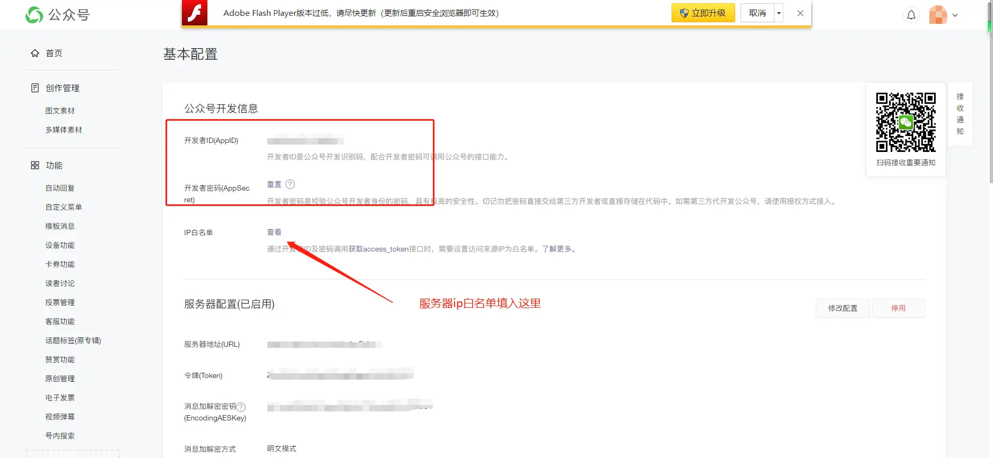
Task: Click the 修改配置 button
Action: [842, 308]
